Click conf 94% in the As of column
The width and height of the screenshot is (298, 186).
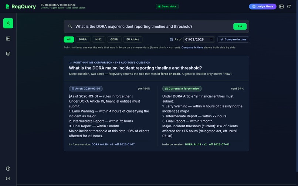pyautogui.click(x=144, y=89)
